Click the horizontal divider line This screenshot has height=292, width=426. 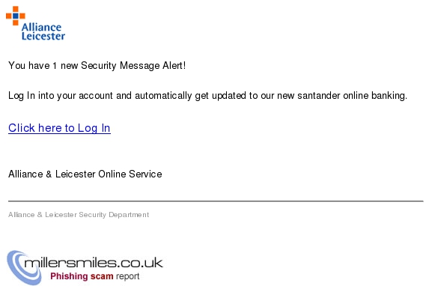point(216,201)
